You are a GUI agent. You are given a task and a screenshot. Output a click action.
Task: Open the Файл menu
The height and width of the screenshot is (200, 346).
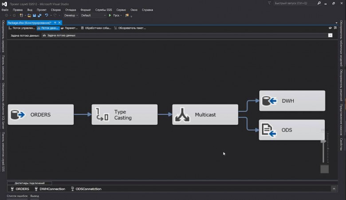tap(5, 10)
